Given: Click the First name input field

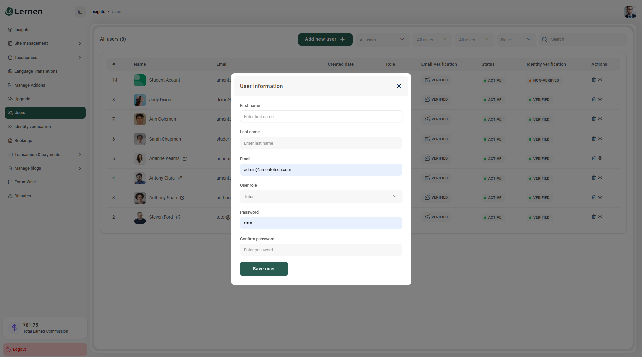Looking at the screenshot, I should (321, 117).
